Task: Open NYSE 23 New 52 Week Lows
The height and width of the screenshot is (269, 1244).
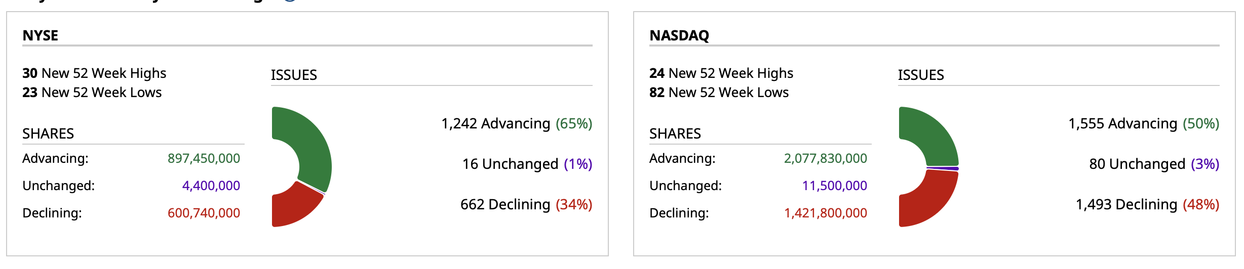Action: point(92,93)
